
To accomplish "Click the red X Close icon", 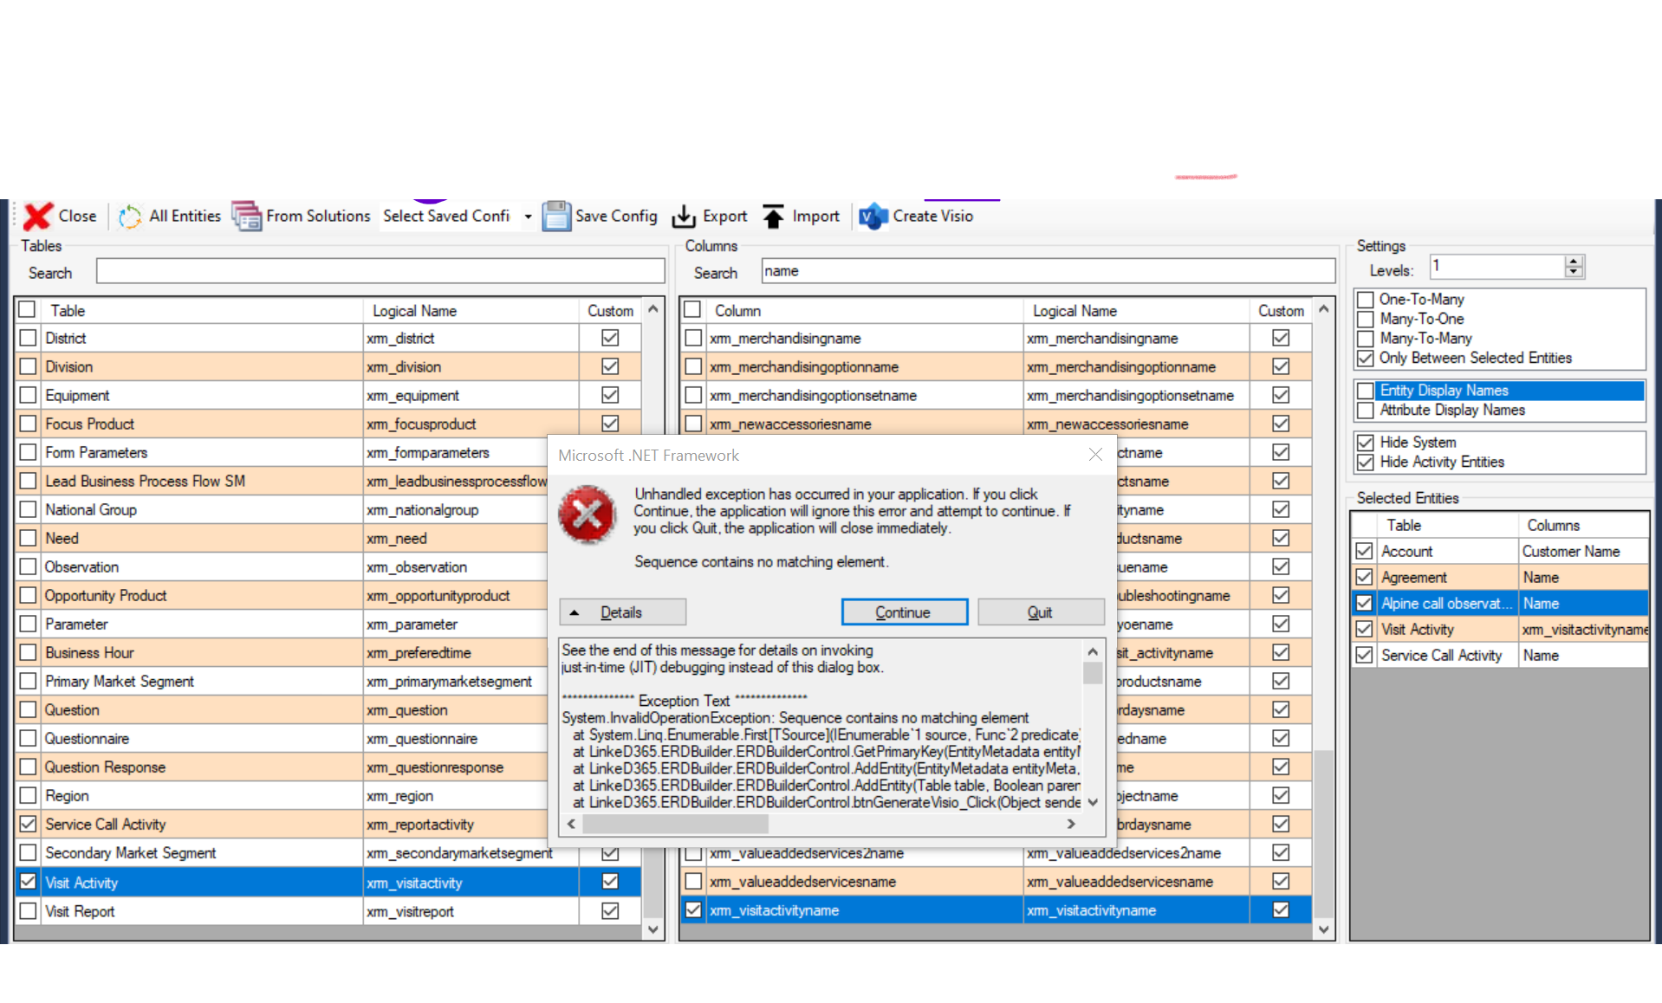I will pos(38,217).
